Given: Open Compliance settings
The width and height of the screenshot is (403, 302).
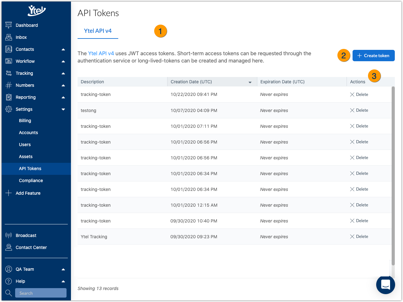Looking at the screenshot, I should pos(31,181).
